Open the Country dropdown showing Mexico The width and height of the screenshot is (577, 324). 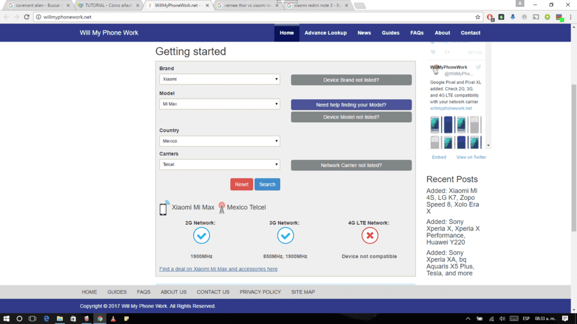click(x=219, y=141)
